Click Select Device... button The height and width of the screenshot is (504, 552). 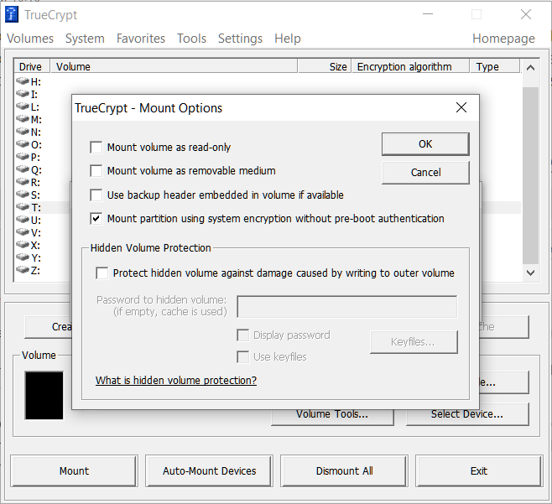pyautogui.click(x=467, y=414)
